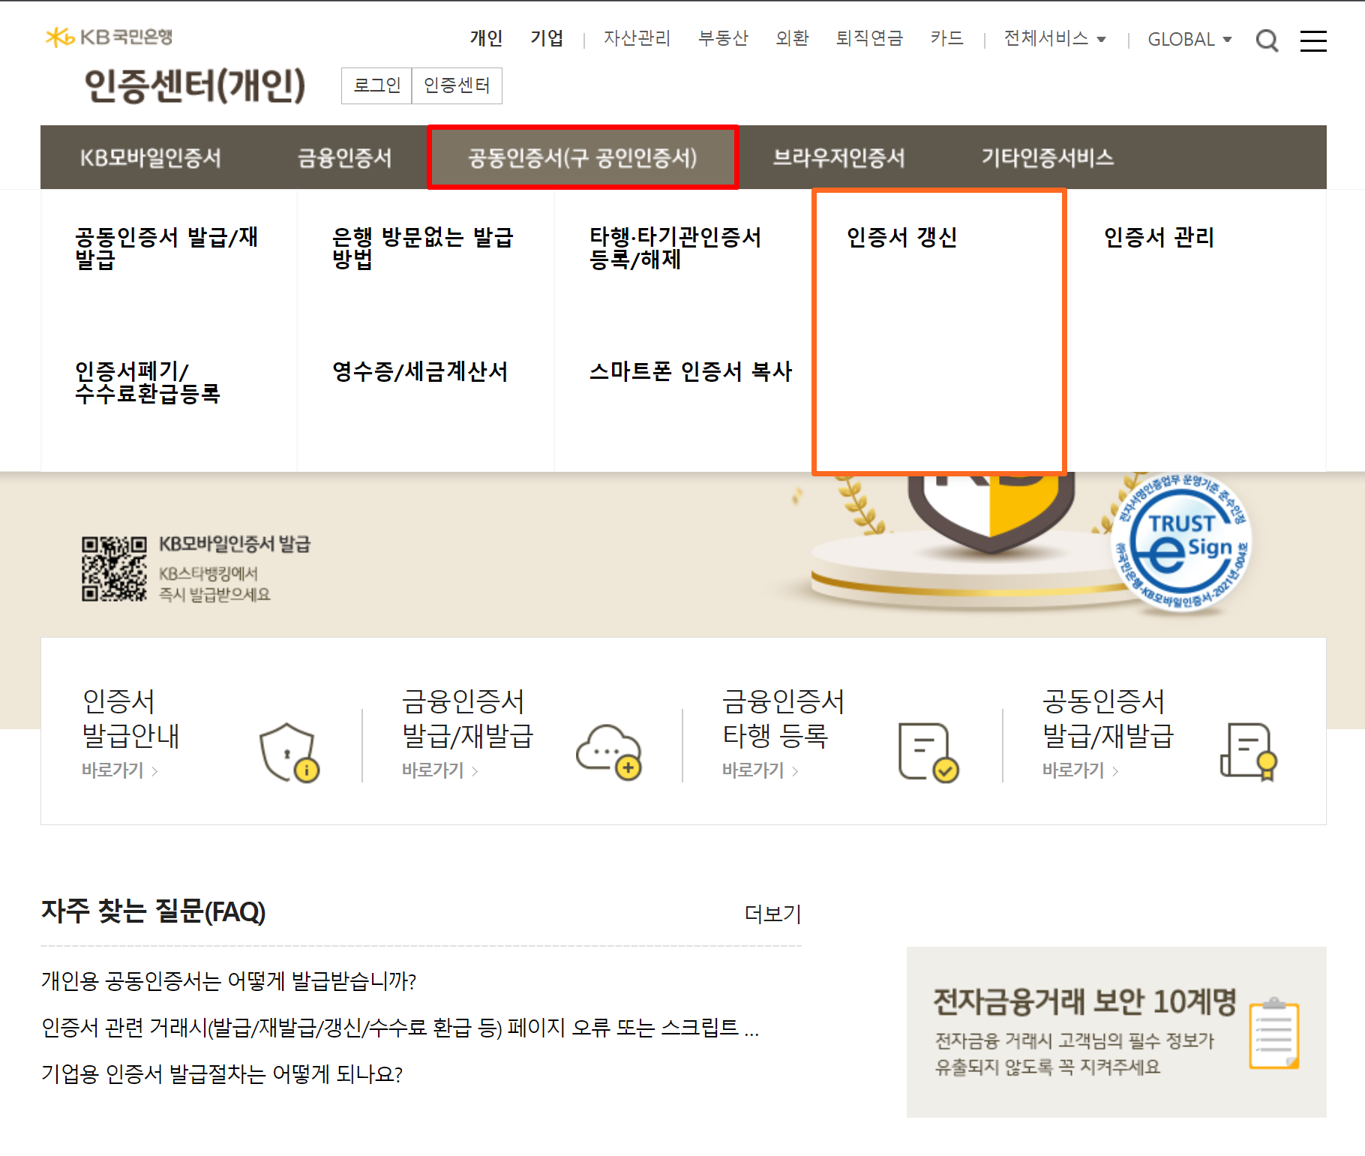The height and width of the screenshot is (1156, 1365).
Task: Click 바로가기 under 금융인증서 발급/재발급
Action: pyautogui.click(x=440, y=770)
